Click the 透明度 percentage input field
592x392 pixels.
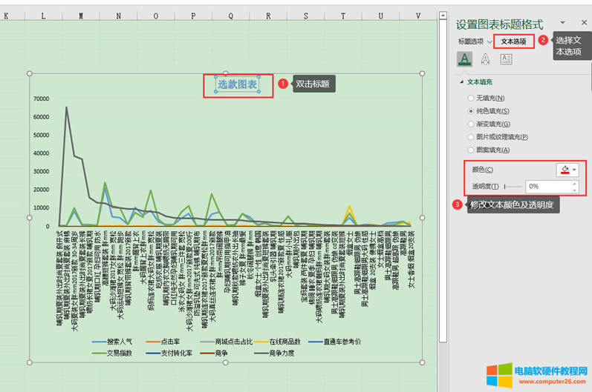coord(542,186)
